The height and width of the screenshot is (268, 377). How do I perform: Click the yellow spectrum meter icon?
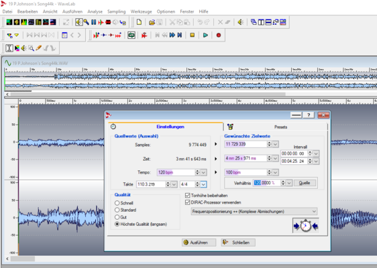[x=23, y=22]
